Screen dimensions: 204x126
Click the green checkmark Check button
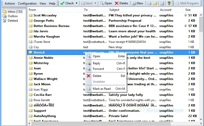pos(67,3)
